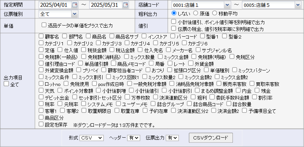Enable the 定価 checkbox

tap(41, 50)
